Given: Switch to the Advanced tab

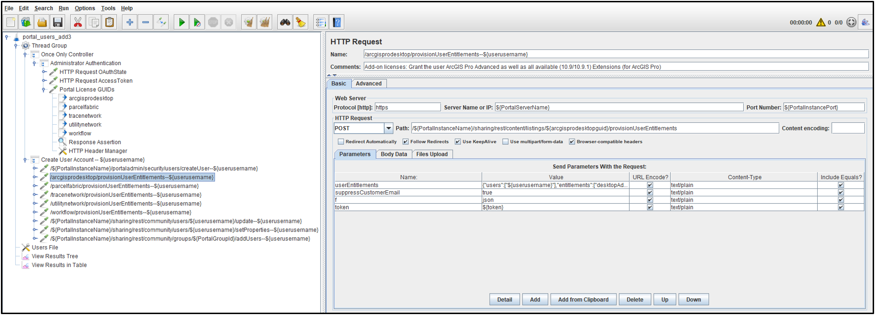Looking at the screenshot, I should pyautogui.click(x=369, y=84).
